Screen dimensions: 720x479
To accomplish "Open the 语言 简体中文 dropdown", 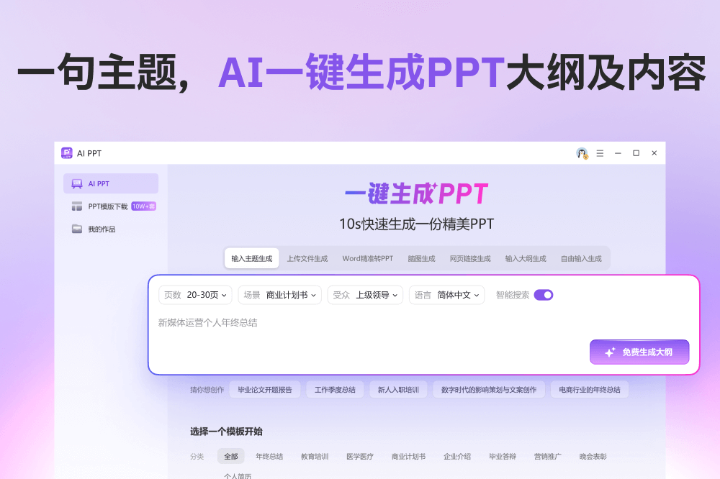I will [446, 295].
